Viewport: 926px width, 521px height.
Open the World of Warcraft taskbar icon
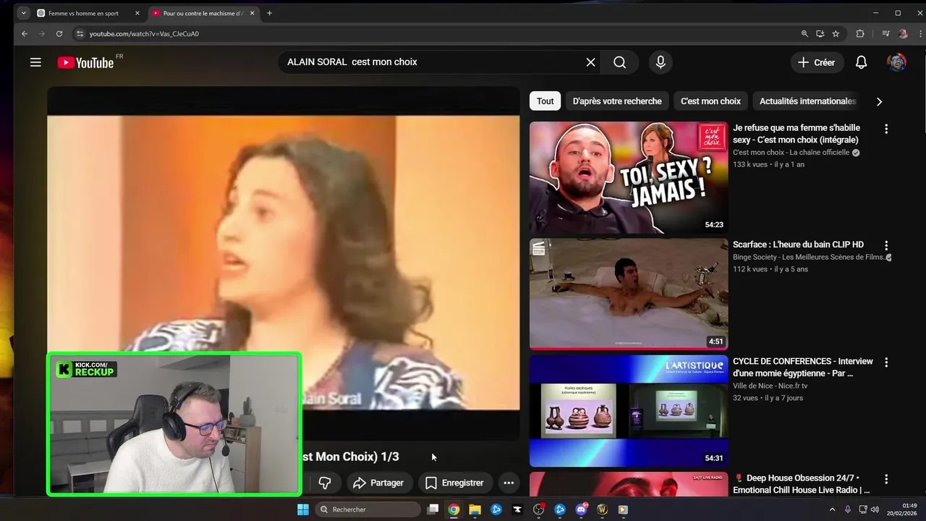click(x=602, y=509)
